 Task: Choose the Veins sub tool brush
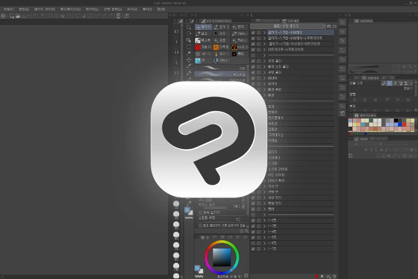[x=239, y=34]
